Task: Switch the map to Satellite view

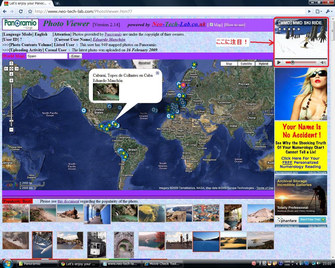Action: [246, 64]
